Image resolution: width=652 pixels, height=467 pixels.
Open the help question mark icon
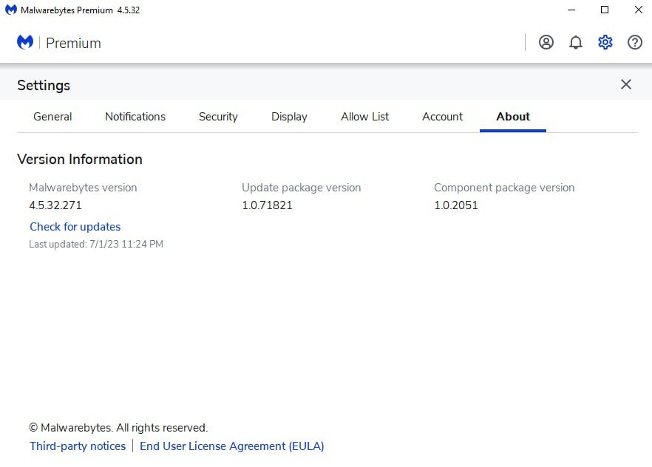coord(634,42)
